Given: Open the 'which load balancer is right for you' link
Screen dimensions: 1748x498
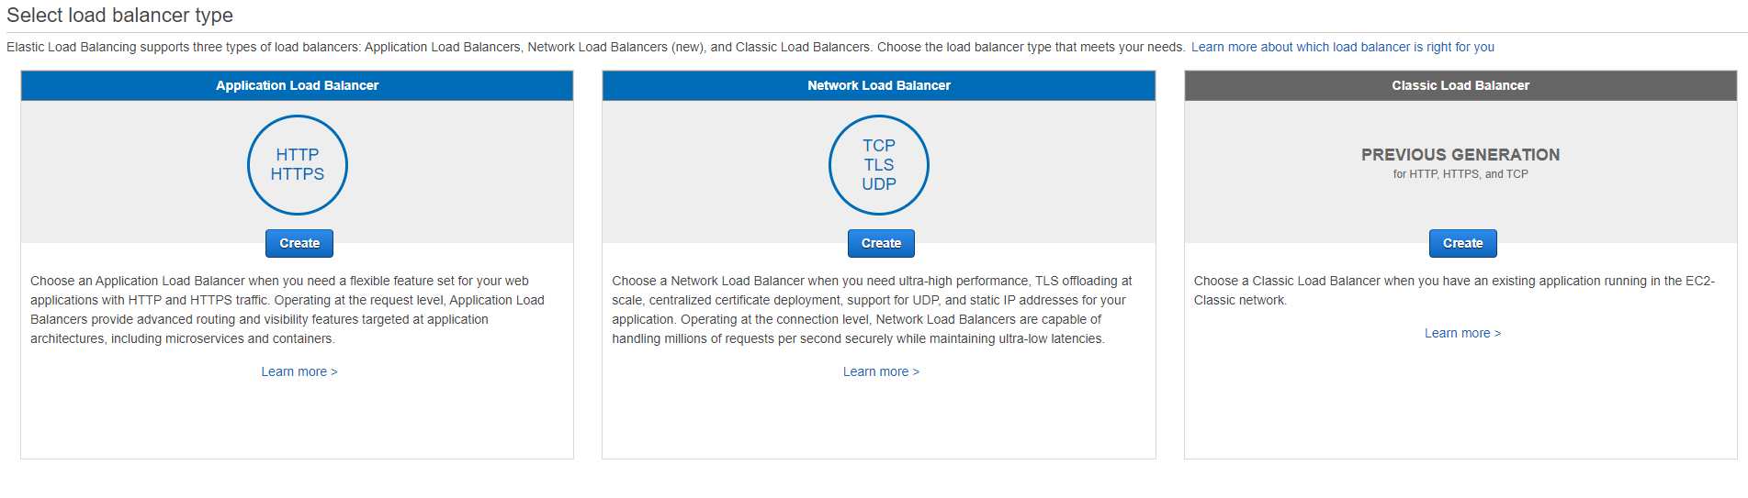Looking at the screenshot, I should (1342, 47).
